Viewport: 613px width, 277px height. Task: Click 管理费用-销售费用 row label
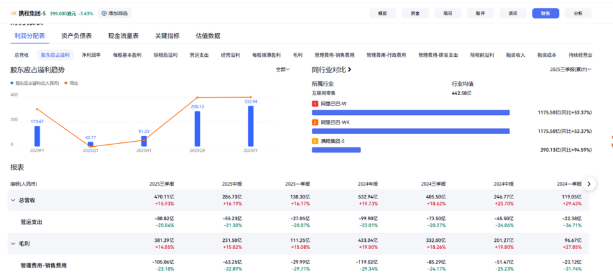coord(43,266)
